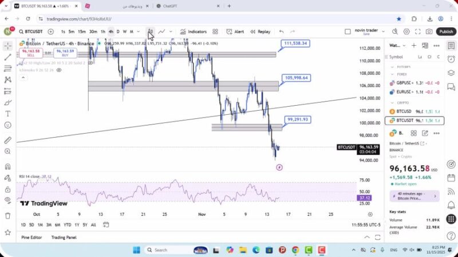Toggle the magnet mode for drawings
Screen dimensions: 458x257
[7, 167]
